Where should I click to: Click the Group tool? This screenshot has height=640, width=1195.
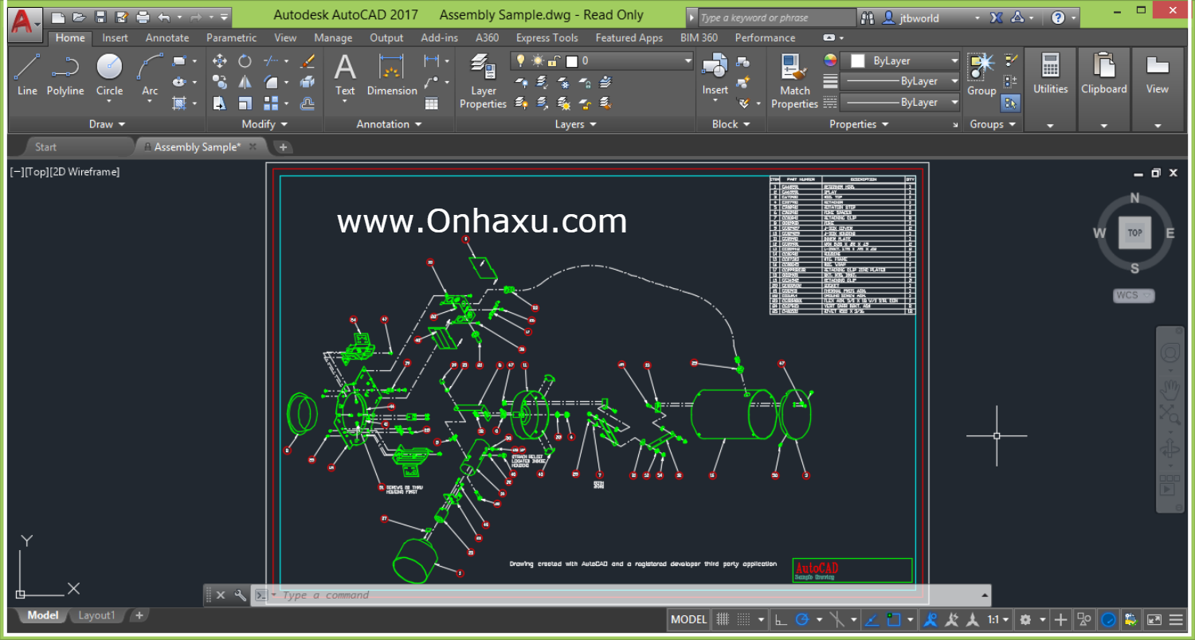coord(981,75)
